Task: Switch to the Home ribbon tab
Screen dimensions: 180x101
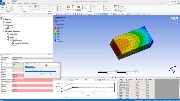Action: click(8, 4)
